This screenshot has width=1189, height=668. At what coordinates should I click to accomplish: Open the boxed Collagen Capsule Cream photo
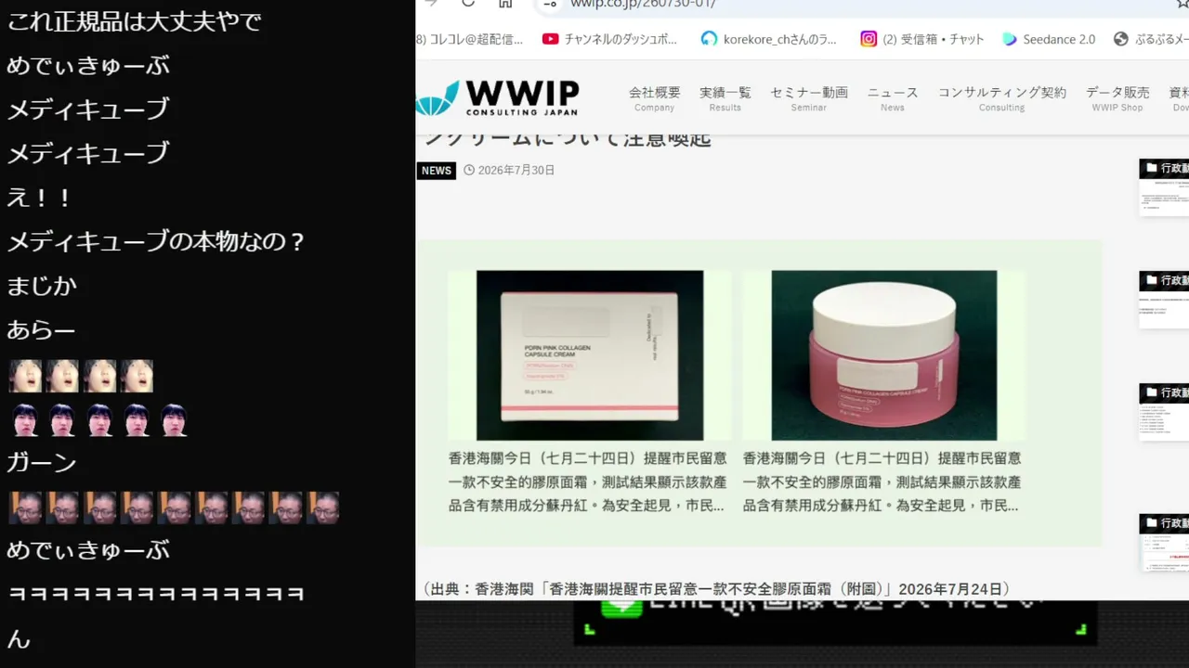[590, 355]
